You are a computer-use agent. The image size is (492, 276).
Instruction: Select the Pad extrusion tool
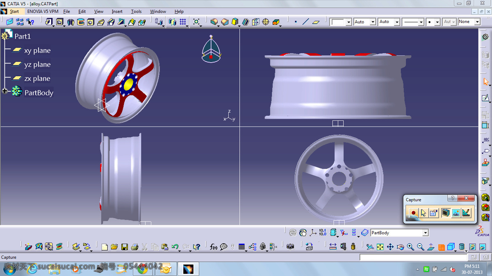[x=49, y=22]
